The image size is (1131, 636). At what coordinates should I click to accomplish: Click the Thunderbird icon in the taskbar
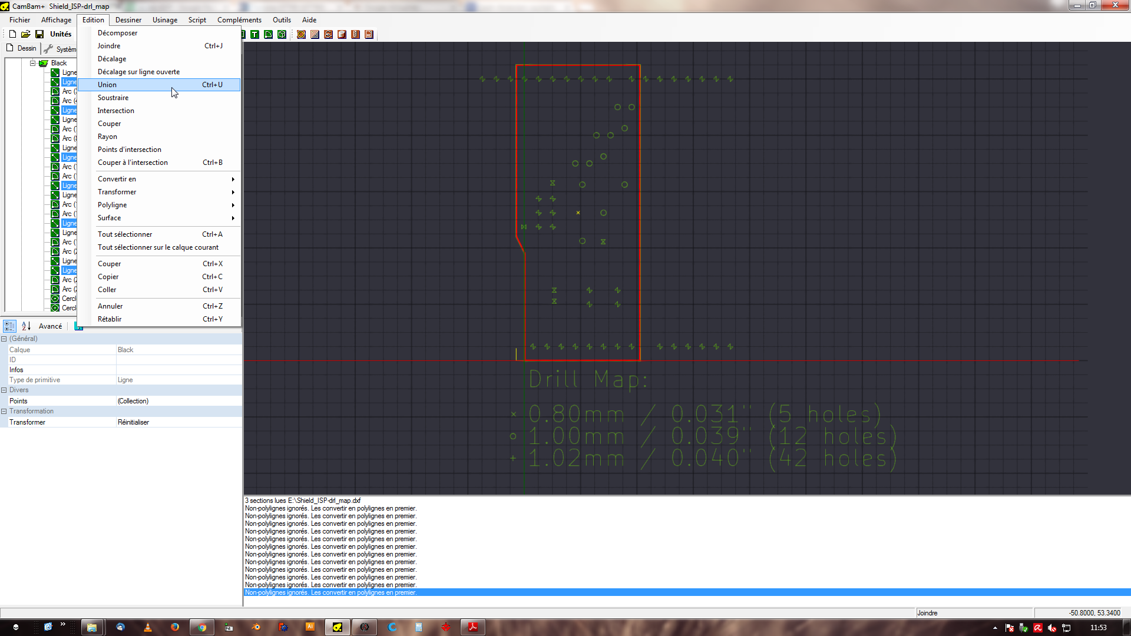(x=120, y=627)
